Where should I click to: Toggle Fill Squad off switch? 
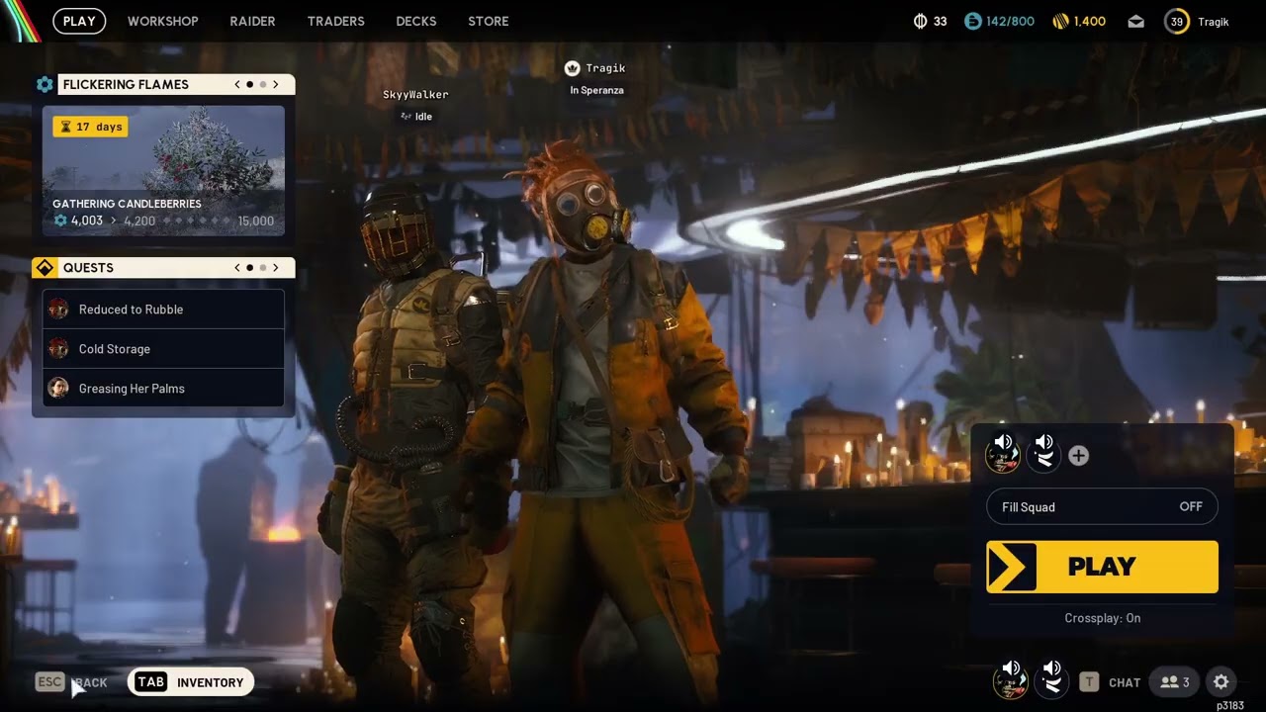click(x=1102, y=507)
